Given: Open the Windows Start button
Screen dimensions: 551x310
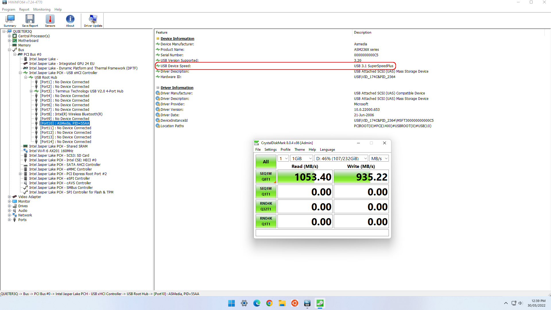Looking at the screenshot, I should pos(231,303).
